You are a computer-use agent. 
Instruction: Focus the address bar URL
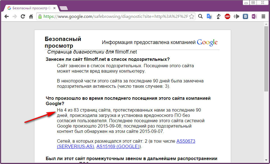click(116, 17)
